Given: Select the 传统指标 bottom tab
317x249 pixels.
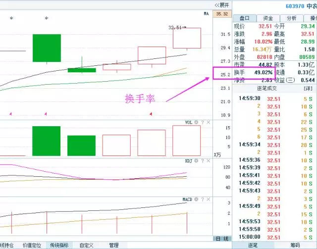Looking at the screenshot, I should 59,245.
